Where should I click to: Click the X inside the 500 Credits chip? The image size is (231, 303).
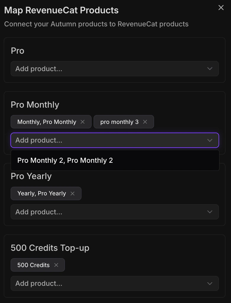(x=56, y=265)
